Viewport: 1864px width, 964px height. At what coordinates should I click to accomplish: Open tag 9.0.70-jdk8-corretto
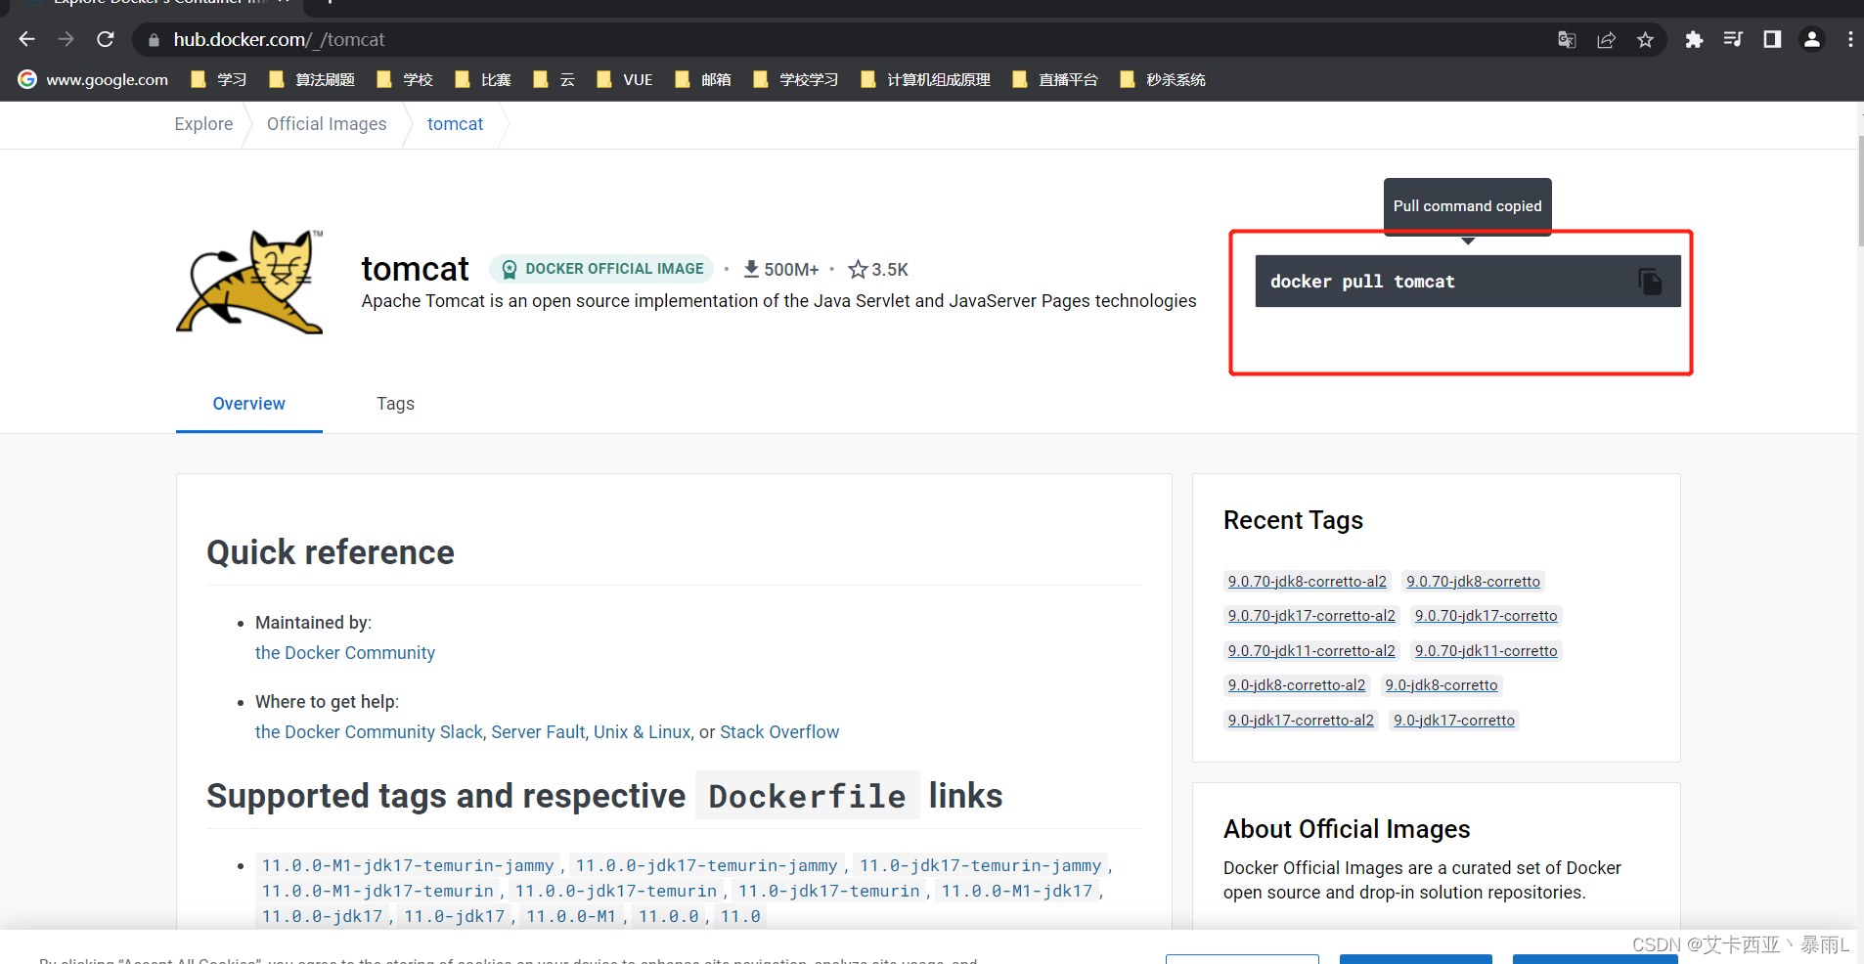pyautogui.click(x=1473, y=582)
